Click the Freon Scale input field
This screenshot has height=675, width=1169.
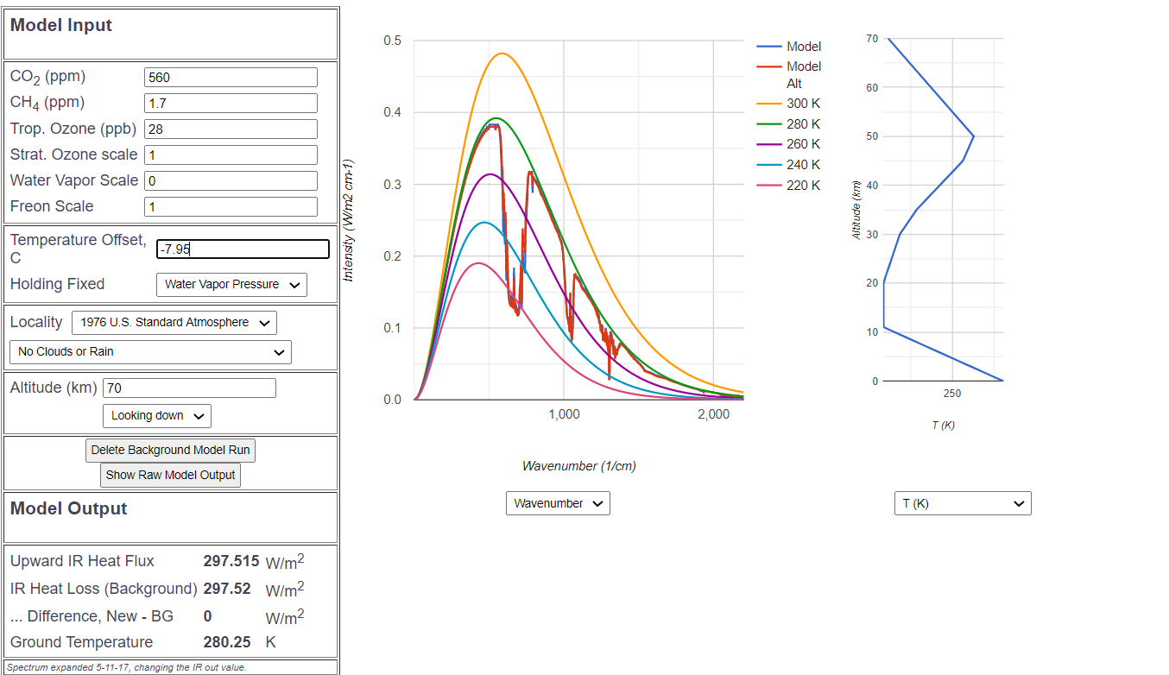click(x=231, y=207)
